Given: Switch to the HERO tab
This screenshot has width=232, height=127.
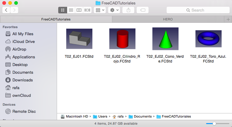Looking at the screenshot, I should pyautogui.click(x=168, y=19).
